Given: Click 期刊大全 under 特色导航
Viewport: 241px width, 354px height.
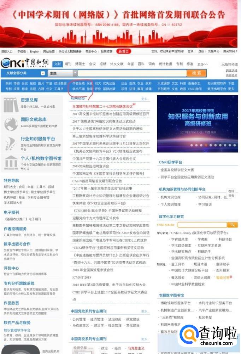Looking at the screenshot, I should (10, 187).
